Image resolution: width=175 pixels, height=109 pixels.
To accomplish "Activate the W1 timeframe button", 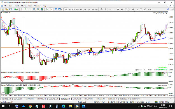I will point(93,9).
